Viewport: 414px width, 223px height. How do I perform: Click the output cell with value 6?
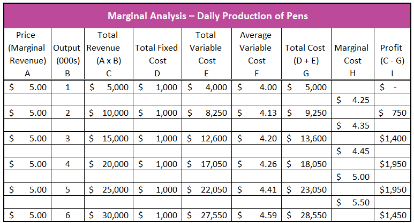67,215
